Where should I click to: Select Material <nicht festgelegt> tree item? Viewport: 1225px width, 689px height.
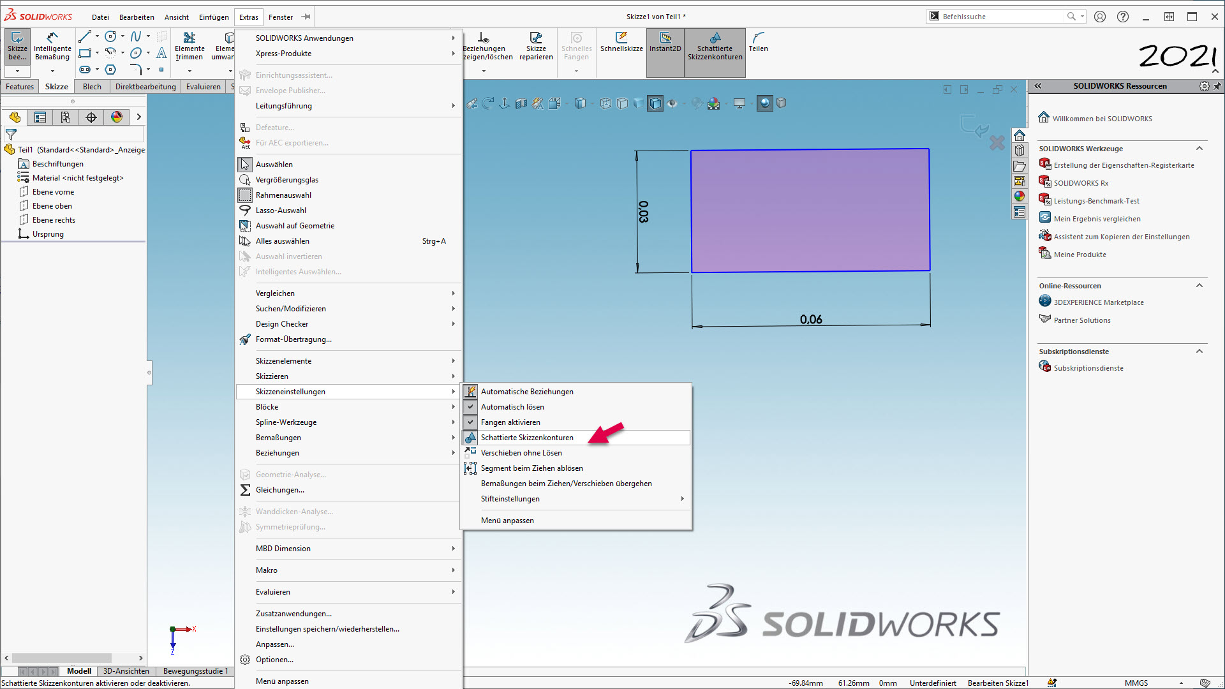click(x=78, y=178)
